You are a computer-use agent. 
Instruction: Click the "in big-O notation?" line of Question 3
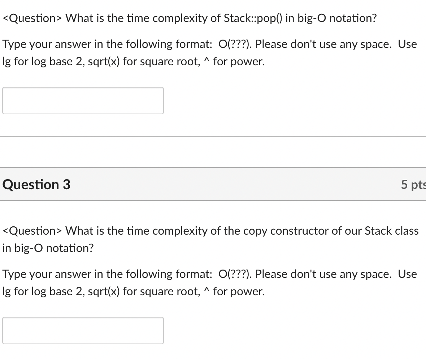[48, 248]
